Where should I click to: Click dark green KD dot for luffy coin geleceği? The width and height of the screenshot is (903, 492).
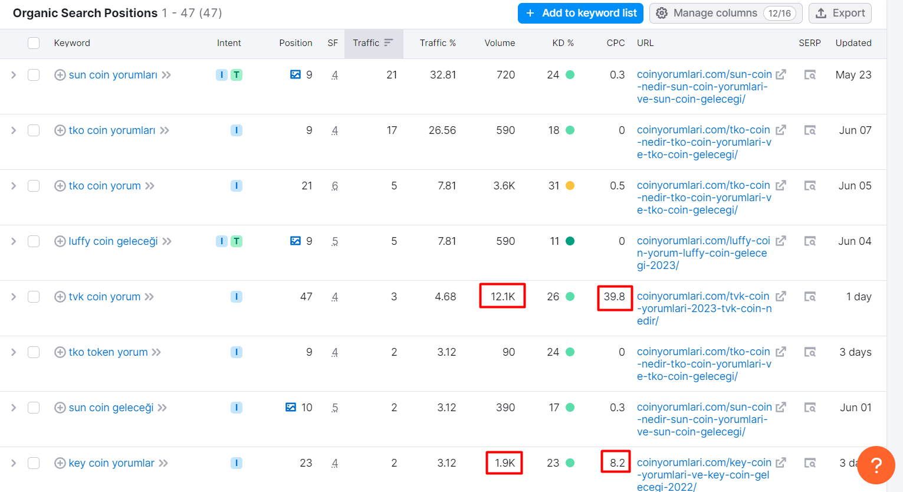coord(570,241)
